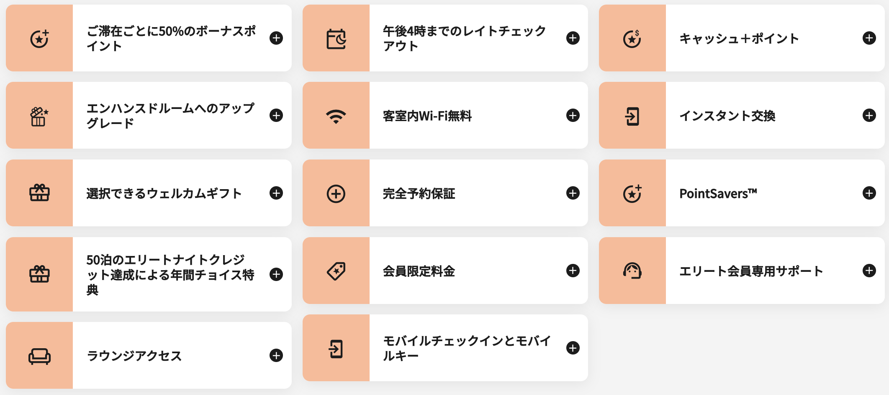
Task: Click the キャッシュ＋ポイント label
Action: pyautogui.click(x=739, y=38)
